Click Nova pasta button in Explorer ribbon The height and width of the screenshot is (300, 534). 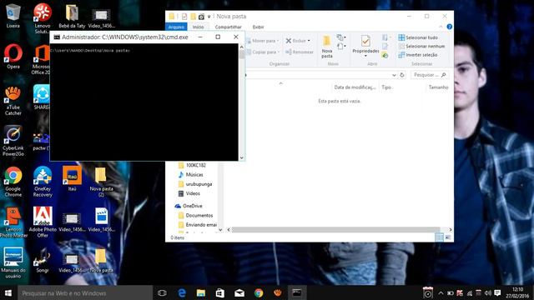click(326, 47)
